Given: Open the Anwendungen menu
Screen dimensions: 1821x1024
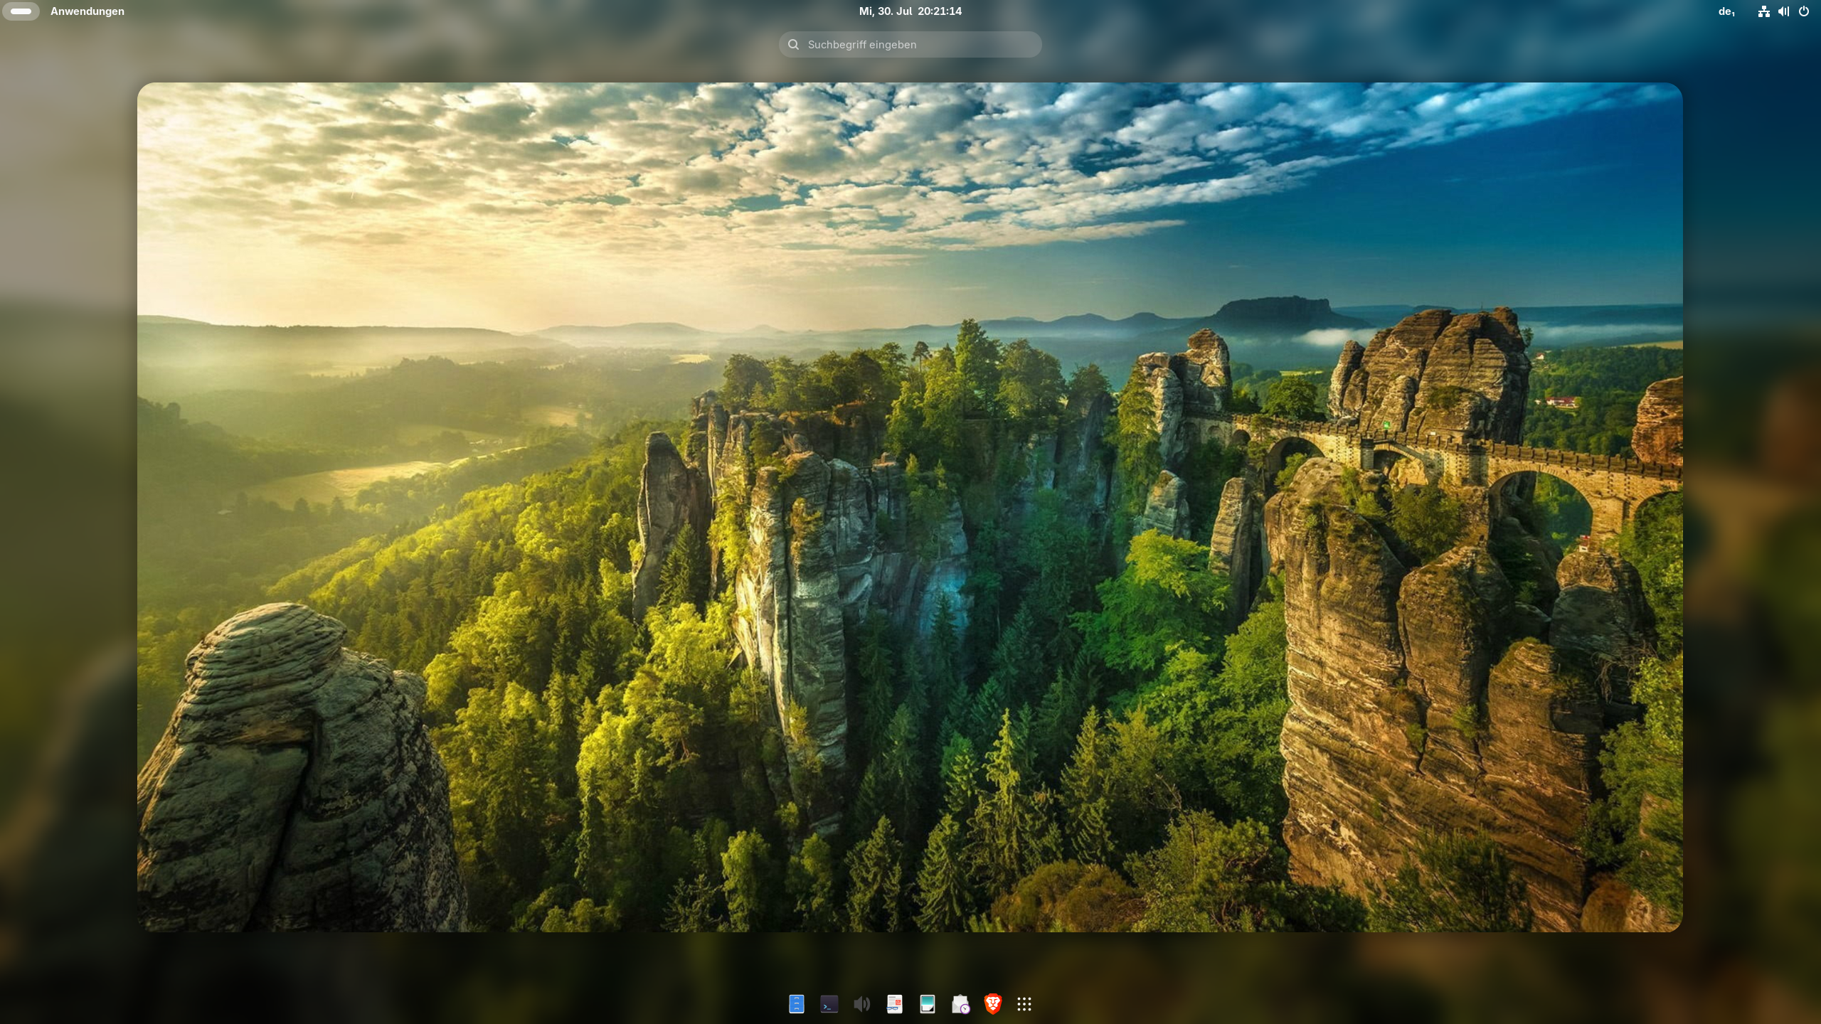Looking at the screenshot, I should (x=87, y=11).
